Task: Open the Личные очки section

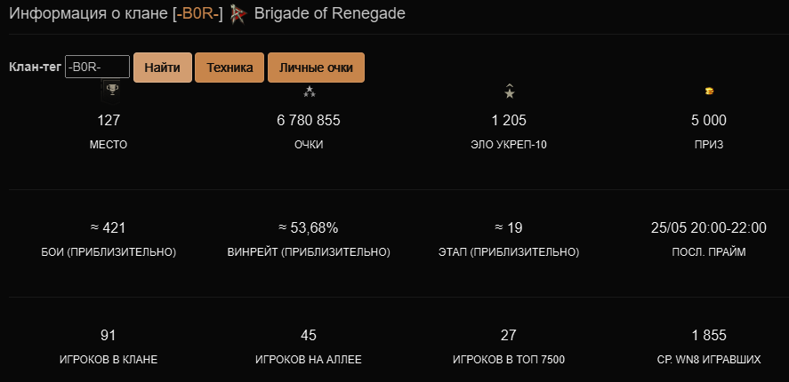Action: [x=316, y=68]
